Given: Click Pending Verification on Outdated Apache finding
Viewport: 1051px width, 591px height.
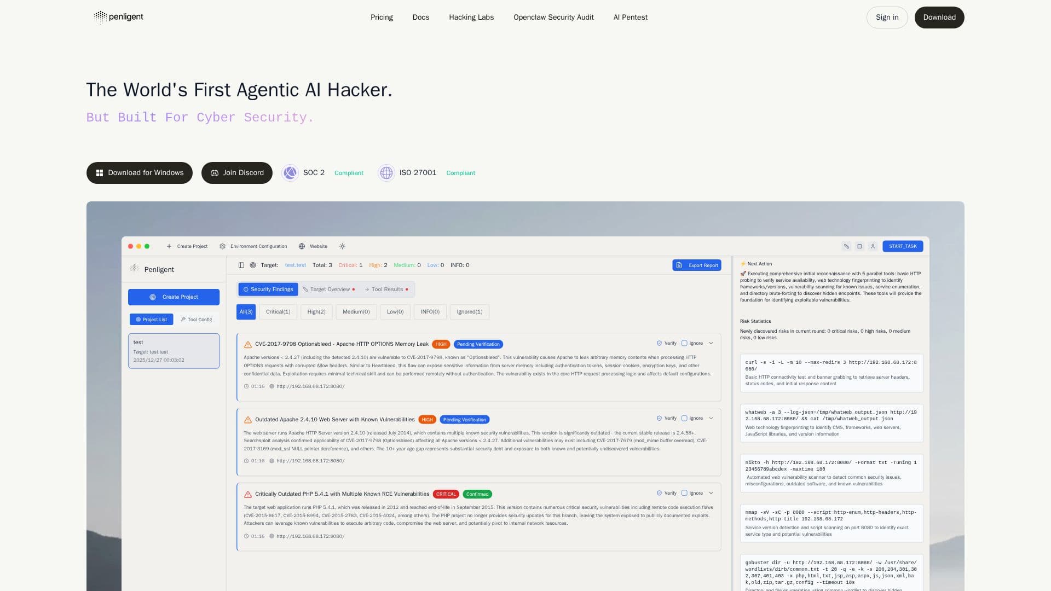Looking at the screenshot, I should [464, 420].
